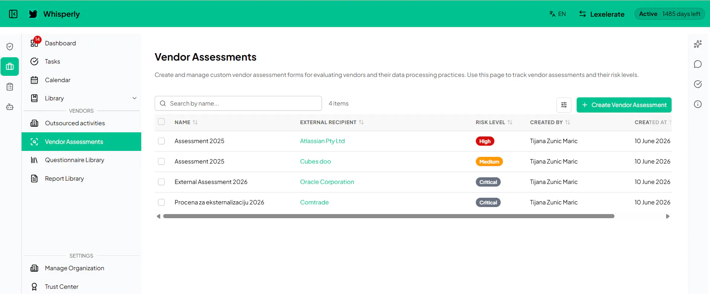Viewport: 710px width, 294px height.
Task: Check the External Assessment 2026 row
Action: point(161,182)
